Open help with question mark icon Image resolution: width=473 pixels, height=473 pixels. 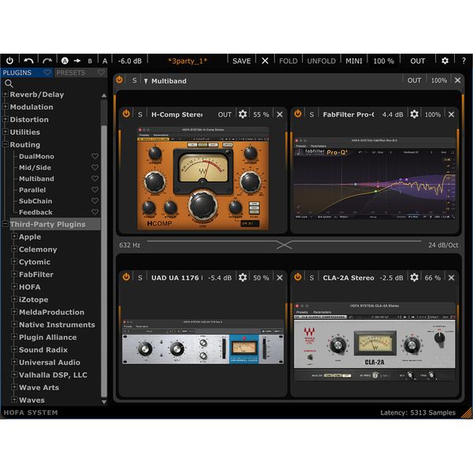(x=464, y=61)
